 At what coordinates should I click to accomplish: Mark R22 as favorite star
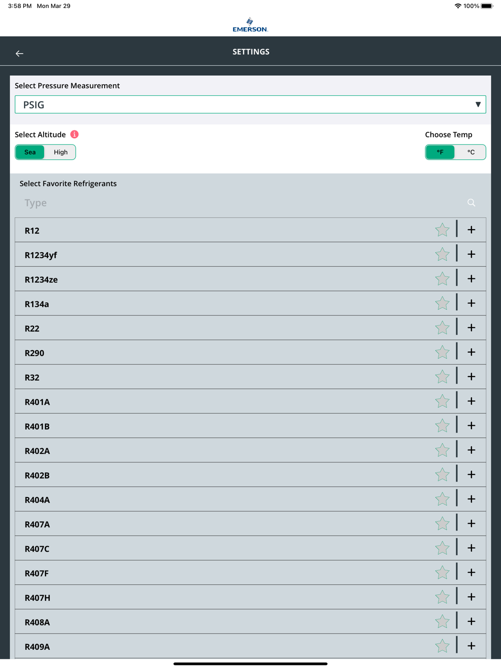click(x=442, y=328)
